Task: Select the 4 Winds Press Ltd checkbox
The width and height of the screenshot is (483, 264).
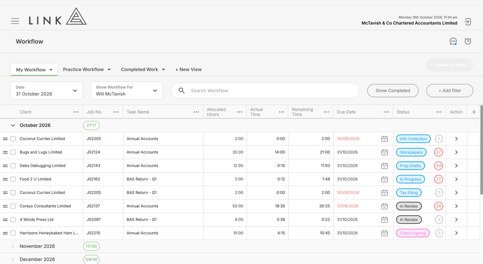Action: point(13,220)
